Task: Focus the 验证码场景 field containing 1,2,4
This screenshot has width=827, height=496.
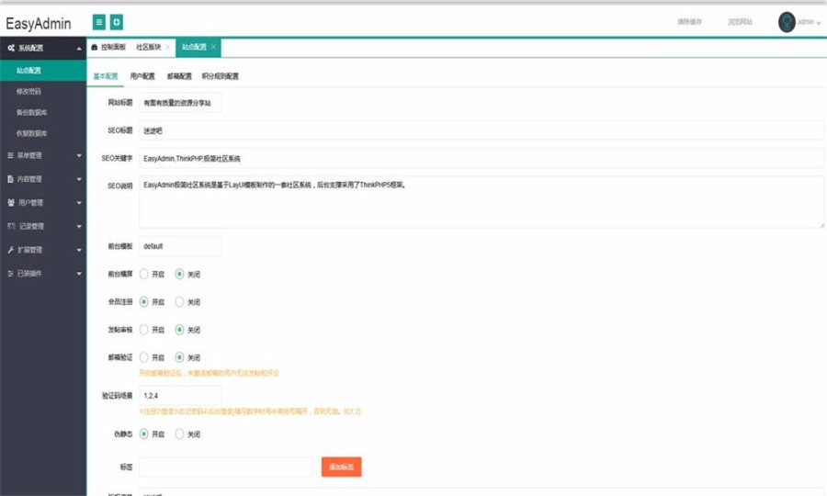Action: 180,396
